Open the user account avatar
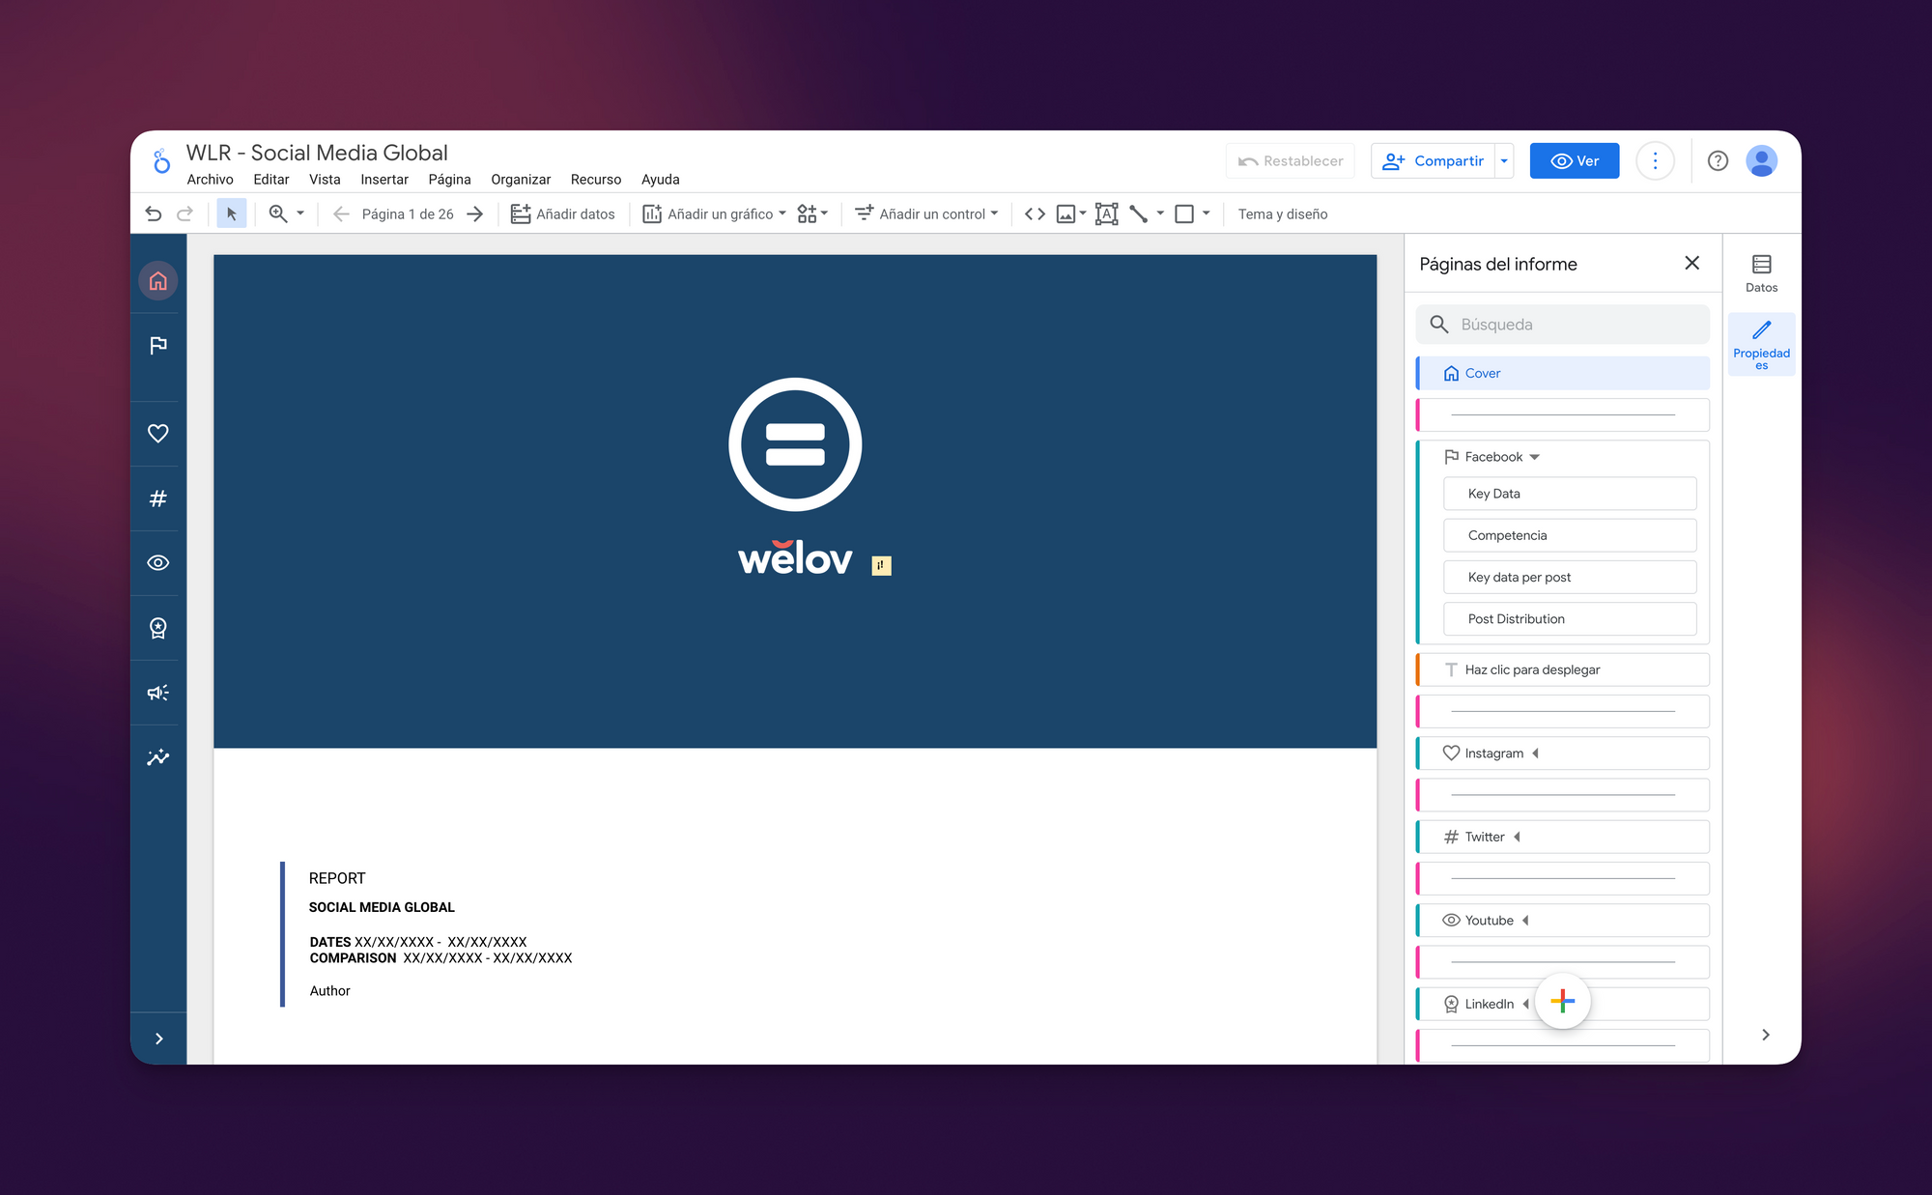 click(1762, 161)
